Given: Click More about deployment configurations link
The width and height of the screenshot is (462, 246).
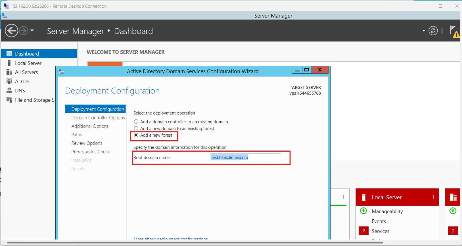Looking at the screenshot, I should tap(170, 238).
